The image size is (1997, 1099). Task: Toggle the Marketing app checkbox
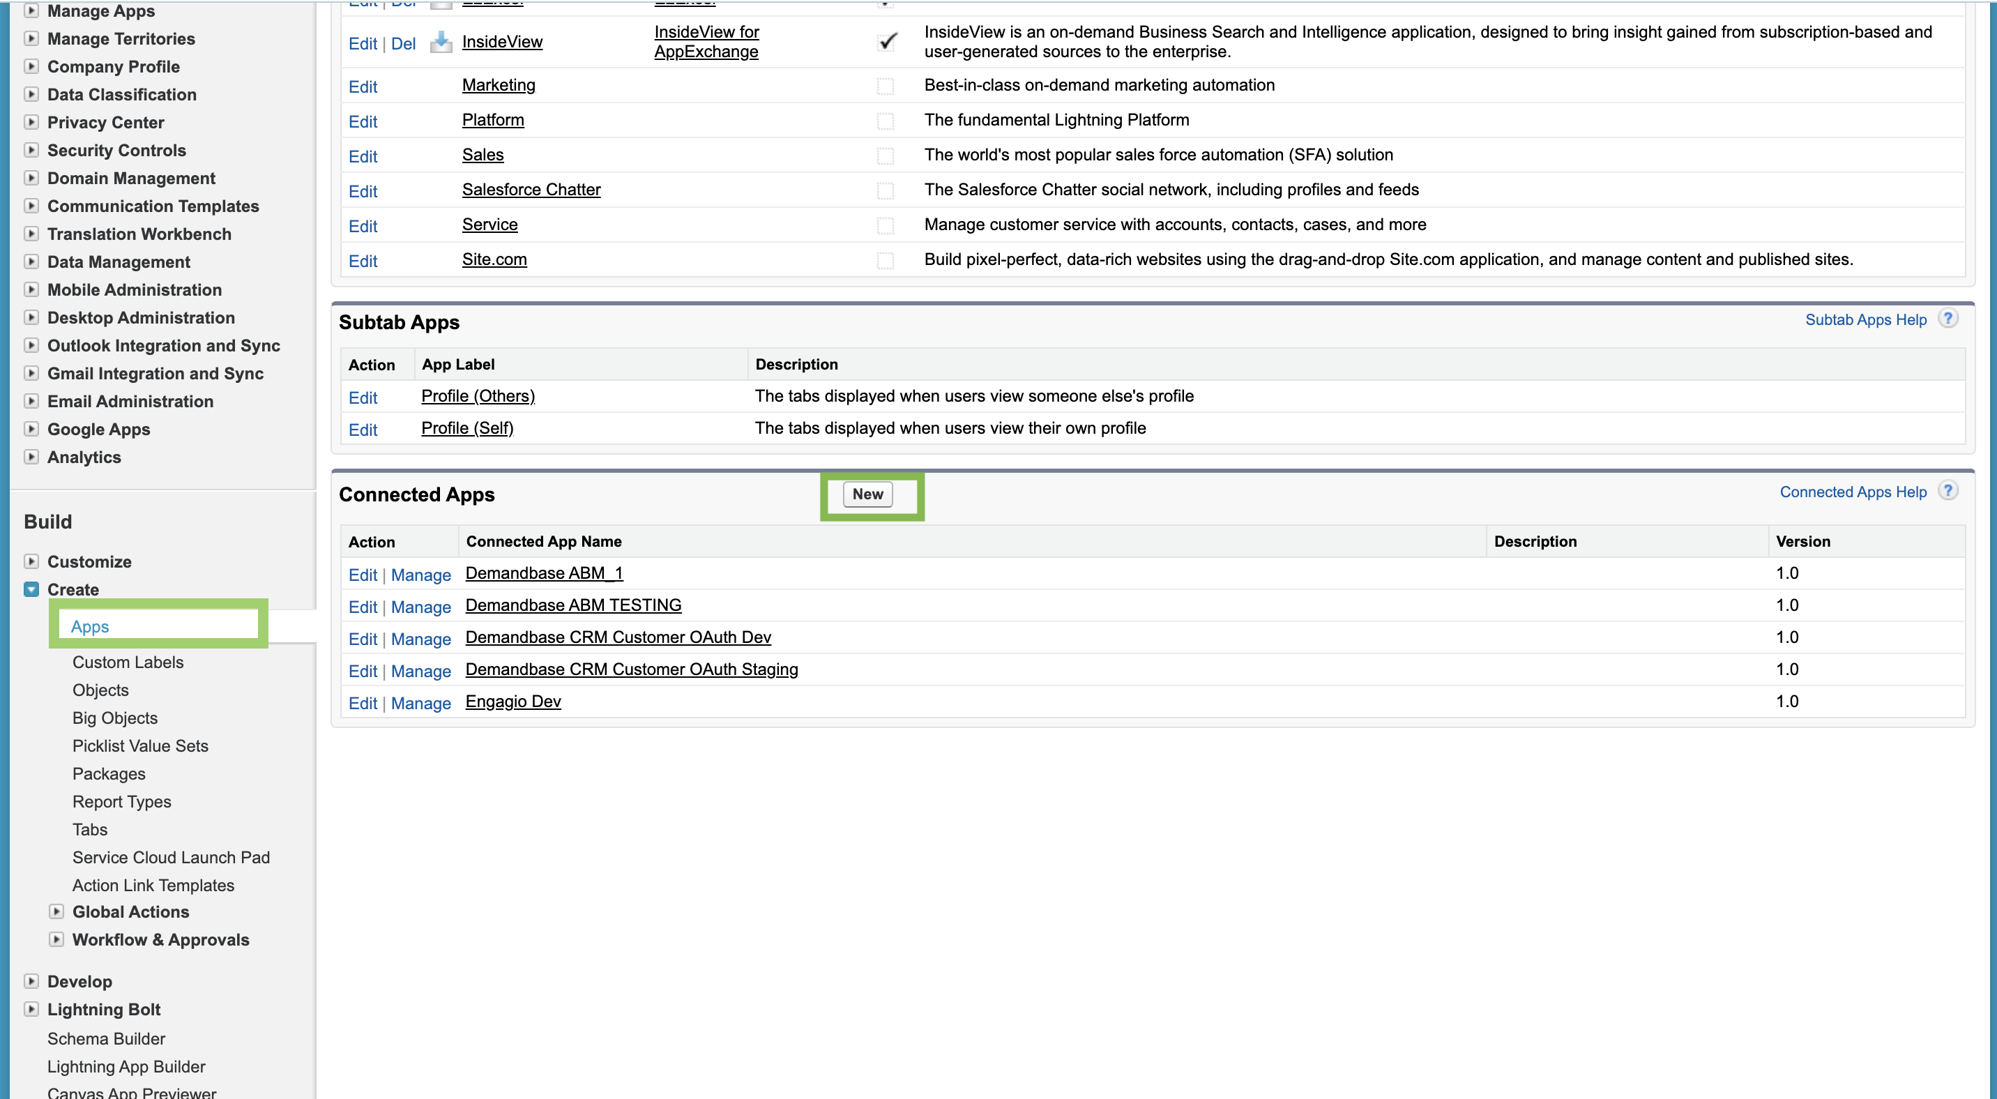coord(885,86)
